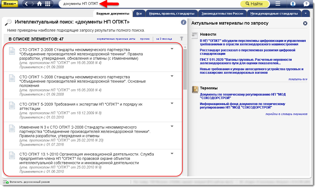Open the extra tabs dropdown arrow
The image size is (317, 189).
coord(305,13)
